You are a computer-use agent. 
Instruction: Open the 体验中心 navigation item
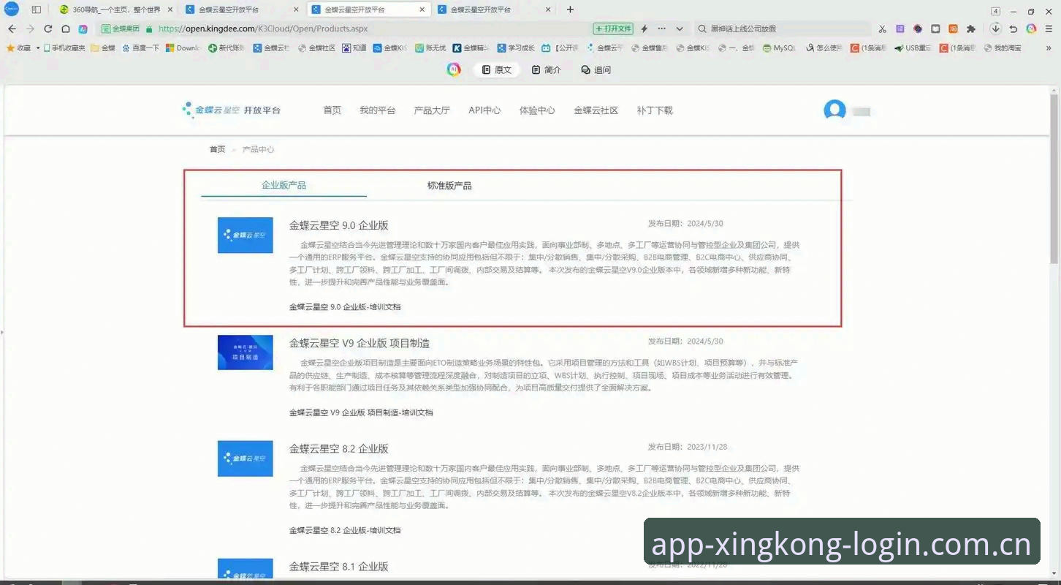click(x=537, y=110)
